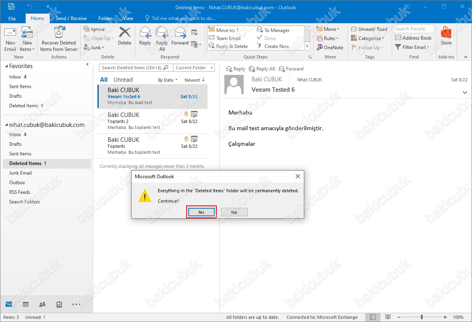Open the Store add-in

point(446,36)
